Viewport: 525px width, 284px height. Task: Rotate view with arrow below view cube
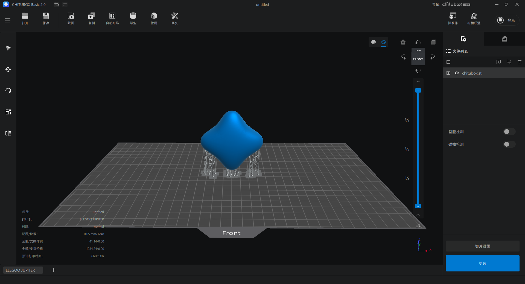point(418,71)
